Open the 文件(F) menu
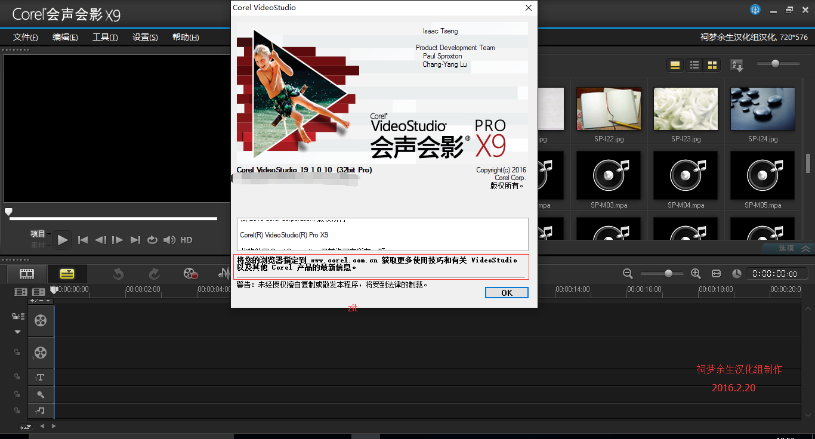The width and height of the screenshot is (815, 439). click(x=26, y=37)
